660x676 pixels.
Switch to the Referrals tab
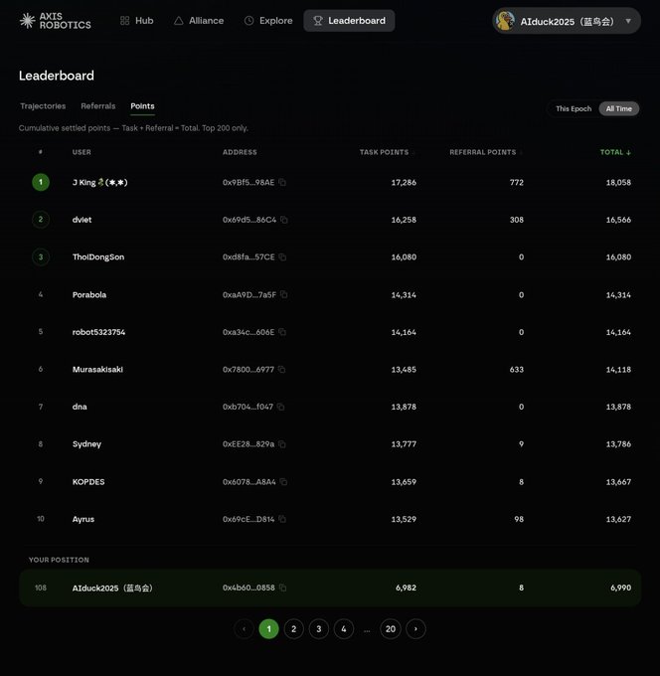97,106
